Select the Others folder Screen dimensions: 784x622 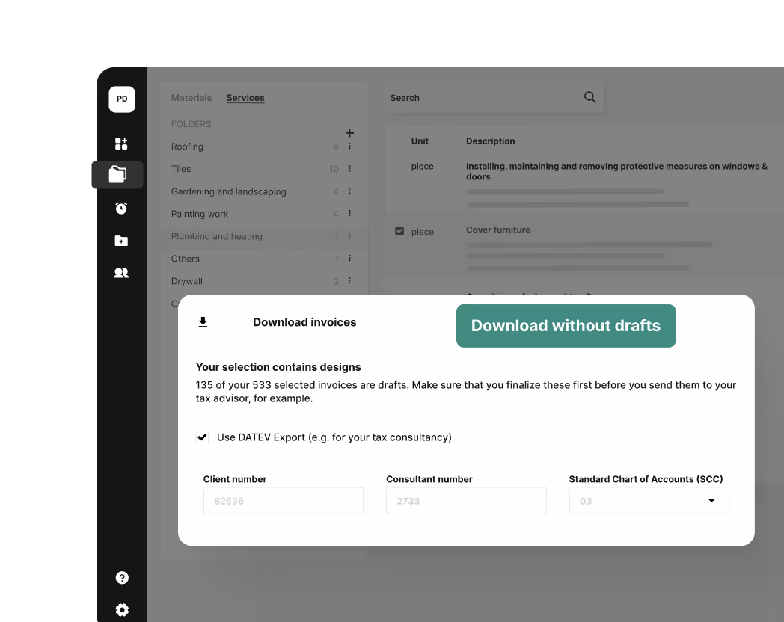point(186,259)
